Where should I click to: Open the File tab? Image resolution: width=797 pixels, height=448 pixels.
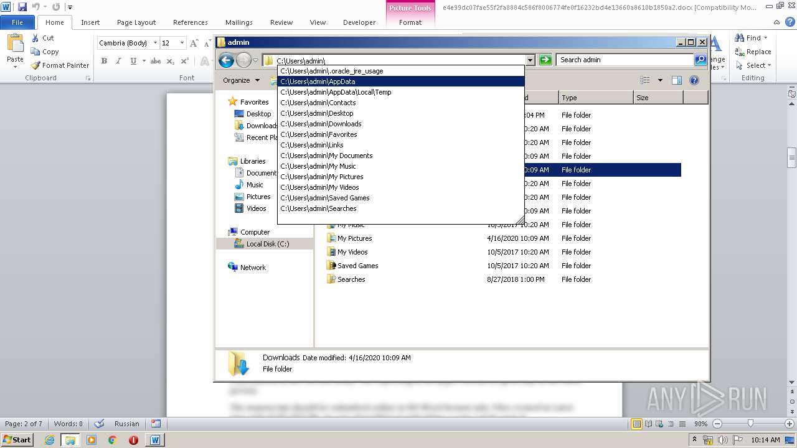click(x=17, y=22)
